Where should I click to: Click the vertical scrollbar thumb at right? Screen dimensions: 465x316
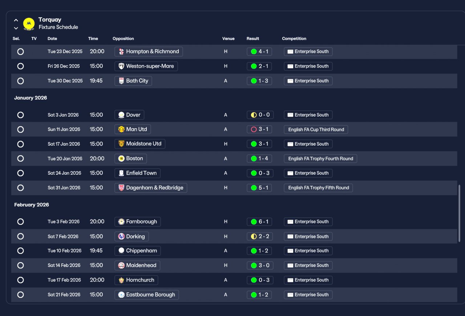[x=460, y=214]
